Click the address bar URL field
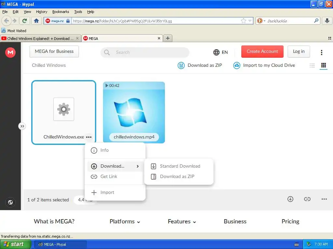This screenshot has width=333, height=249. (156, 21)
